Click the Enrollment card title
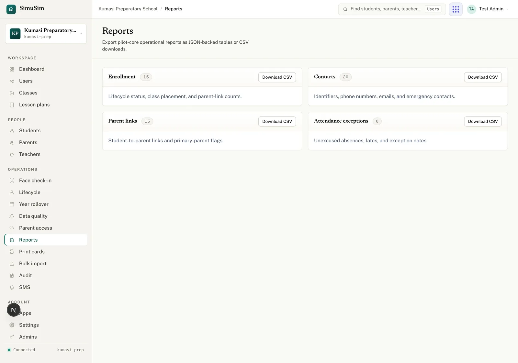 (x=122, y=77)
